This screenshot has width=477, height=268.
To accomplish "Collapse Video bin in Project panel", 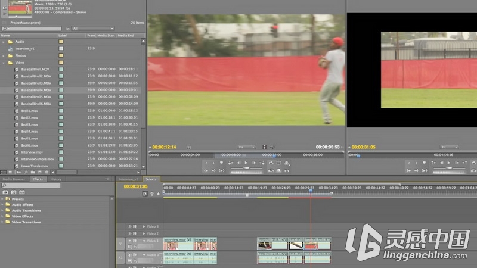I will pyautogui.click(x=4, y=63).
